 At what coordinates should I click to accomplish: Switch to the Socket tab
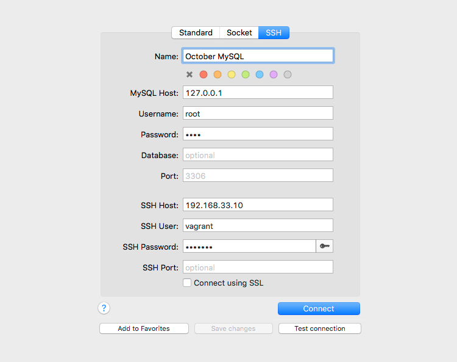[x=239, y=32]
